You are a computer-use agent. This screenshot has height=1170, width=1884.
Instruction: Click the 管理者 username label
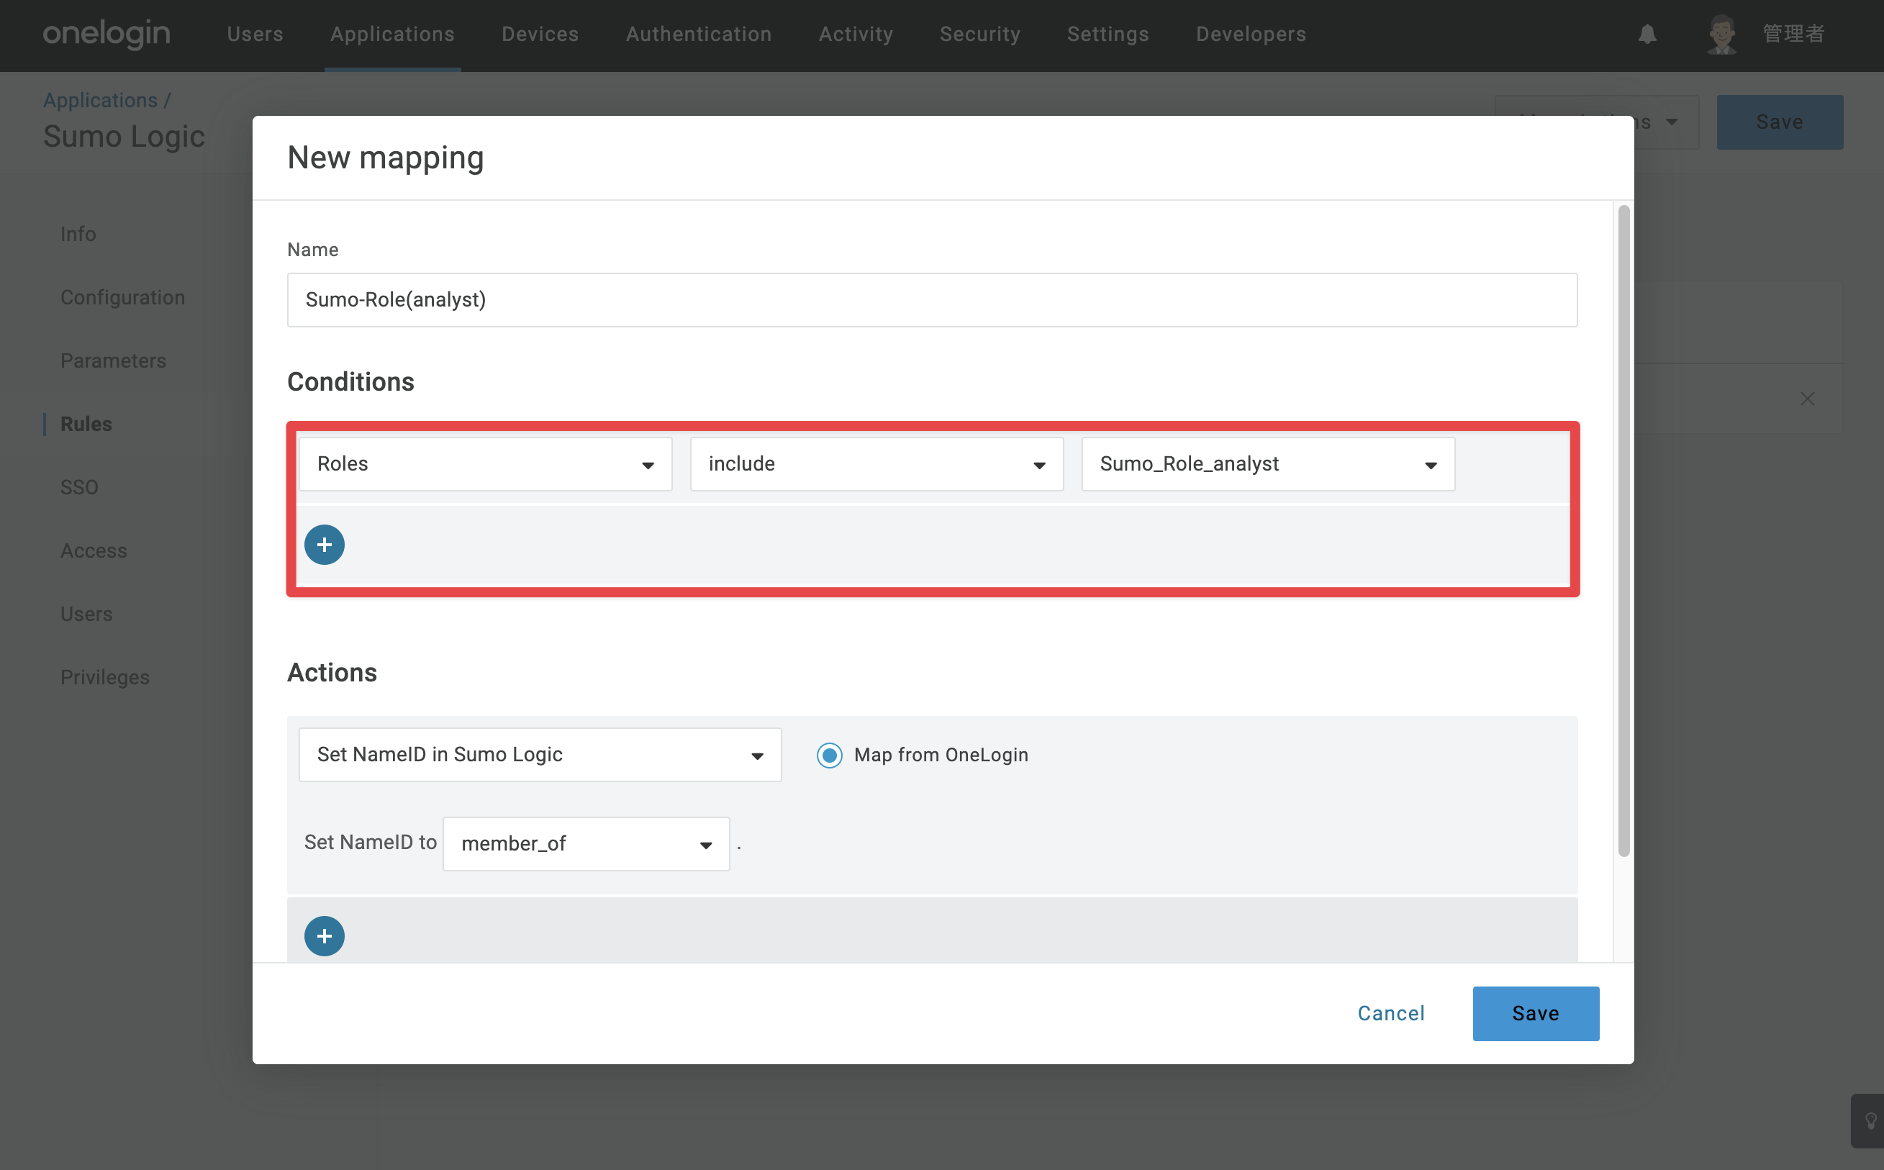1793,34
